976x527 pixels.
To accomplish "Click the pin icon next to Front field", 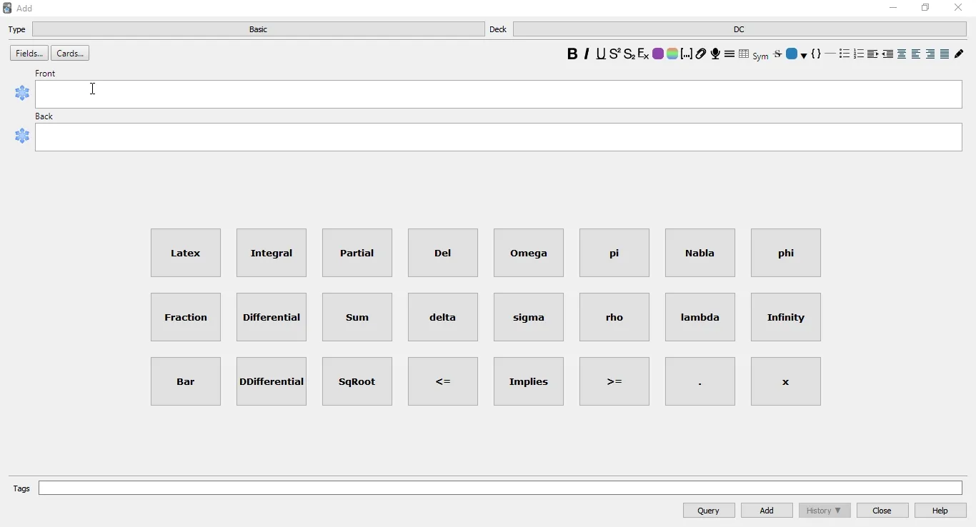I will (x=22, y=94).
